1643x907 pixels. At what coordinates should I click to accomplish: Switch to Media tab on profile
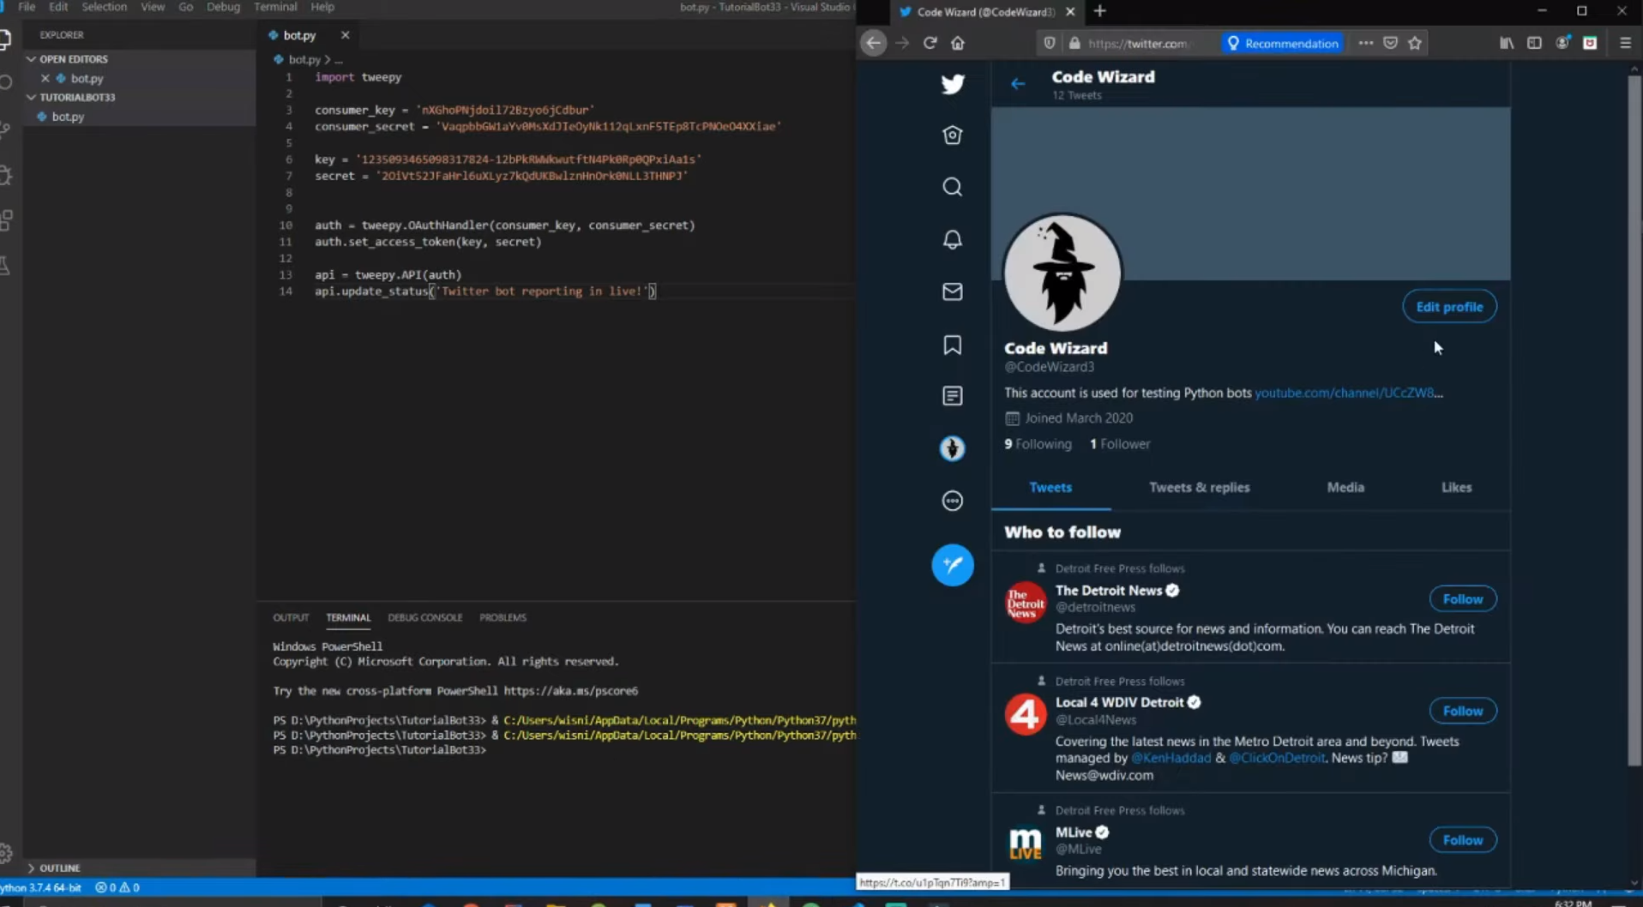coord(1345,487)
